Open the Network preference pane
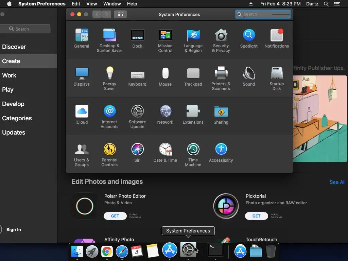 click(x=165, y=114)
